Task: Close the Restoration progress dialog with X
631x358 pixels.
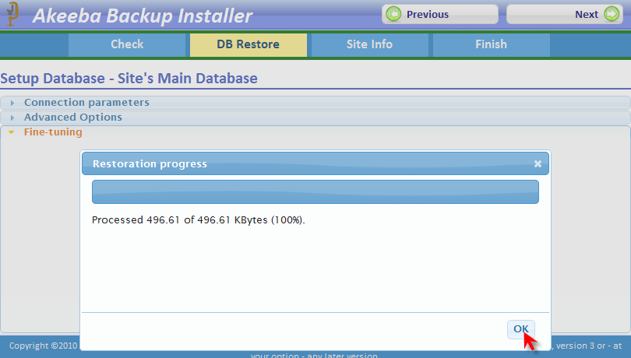Action: 538,163
